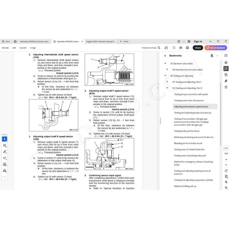Open the Convert menu item

23,48
